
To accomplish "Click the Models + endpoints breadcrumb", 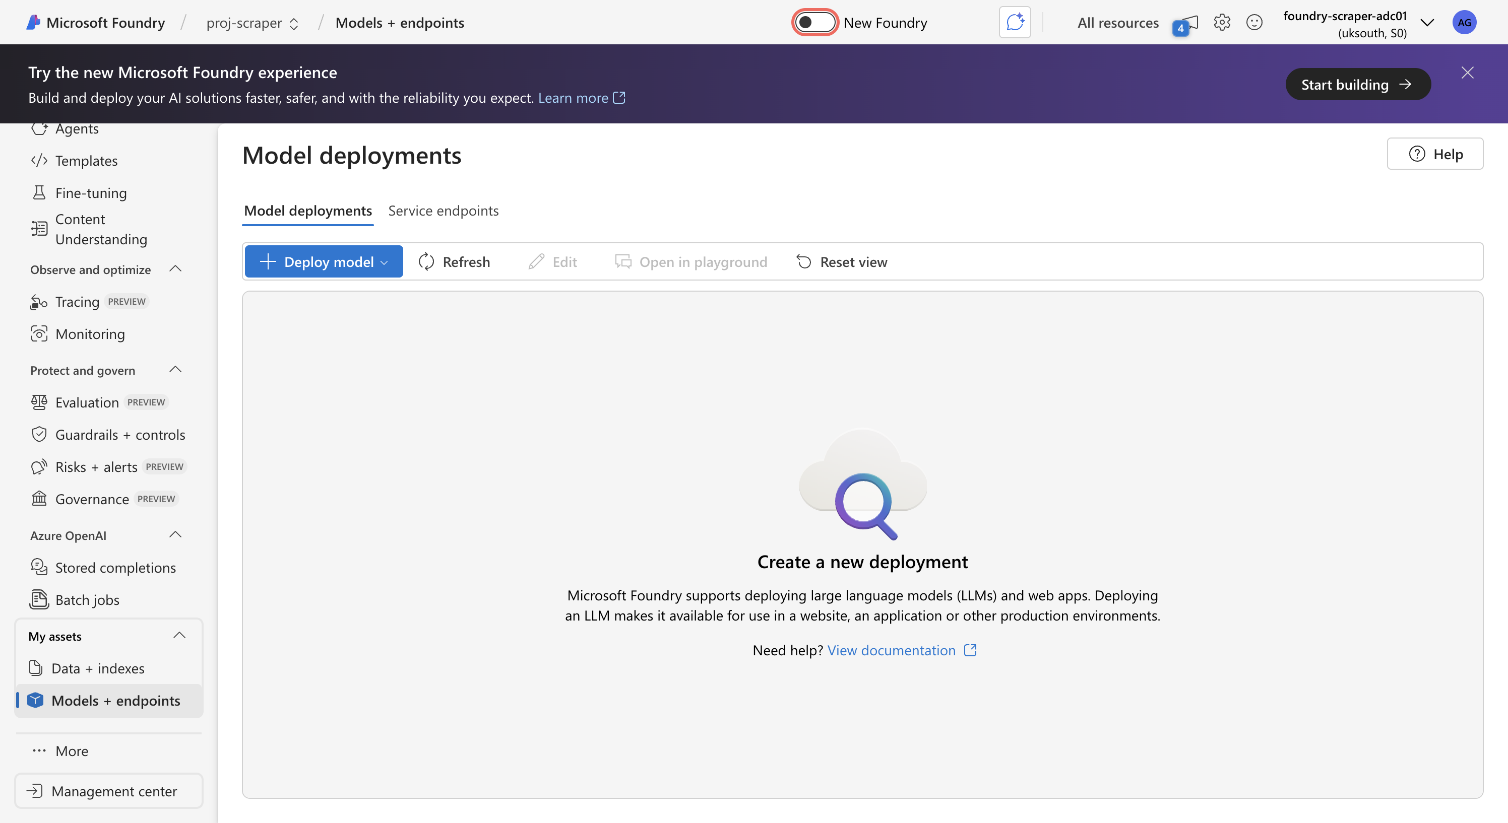I will click(x=400, y=23).
